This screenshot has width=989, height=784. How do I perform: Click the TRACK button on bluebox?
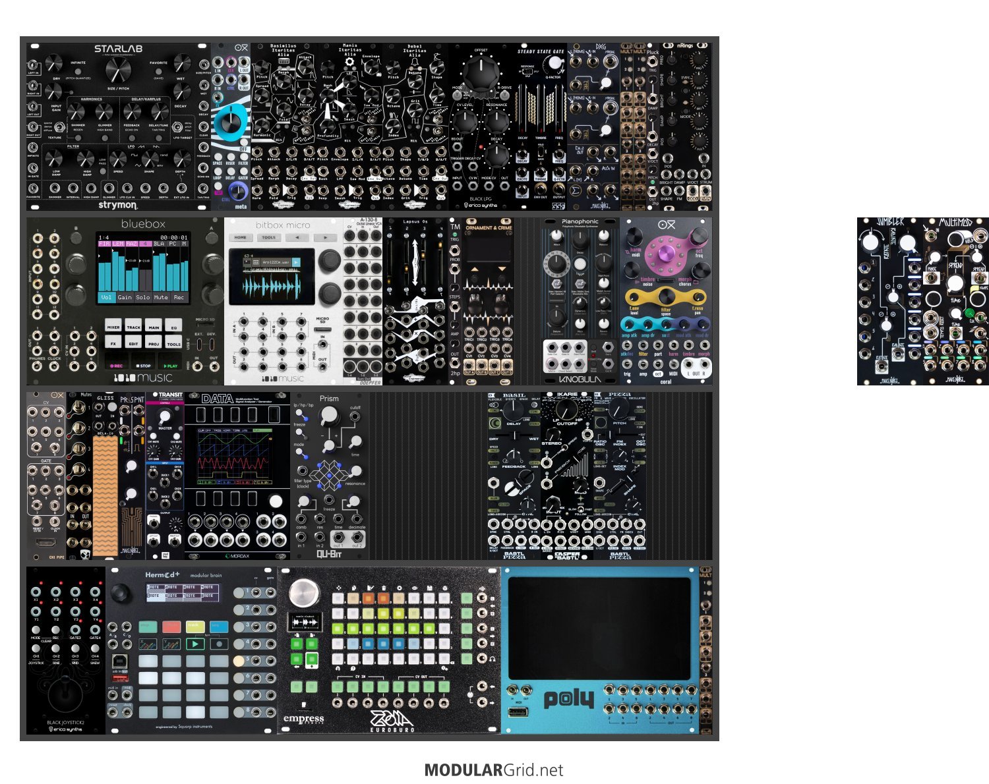133,325
